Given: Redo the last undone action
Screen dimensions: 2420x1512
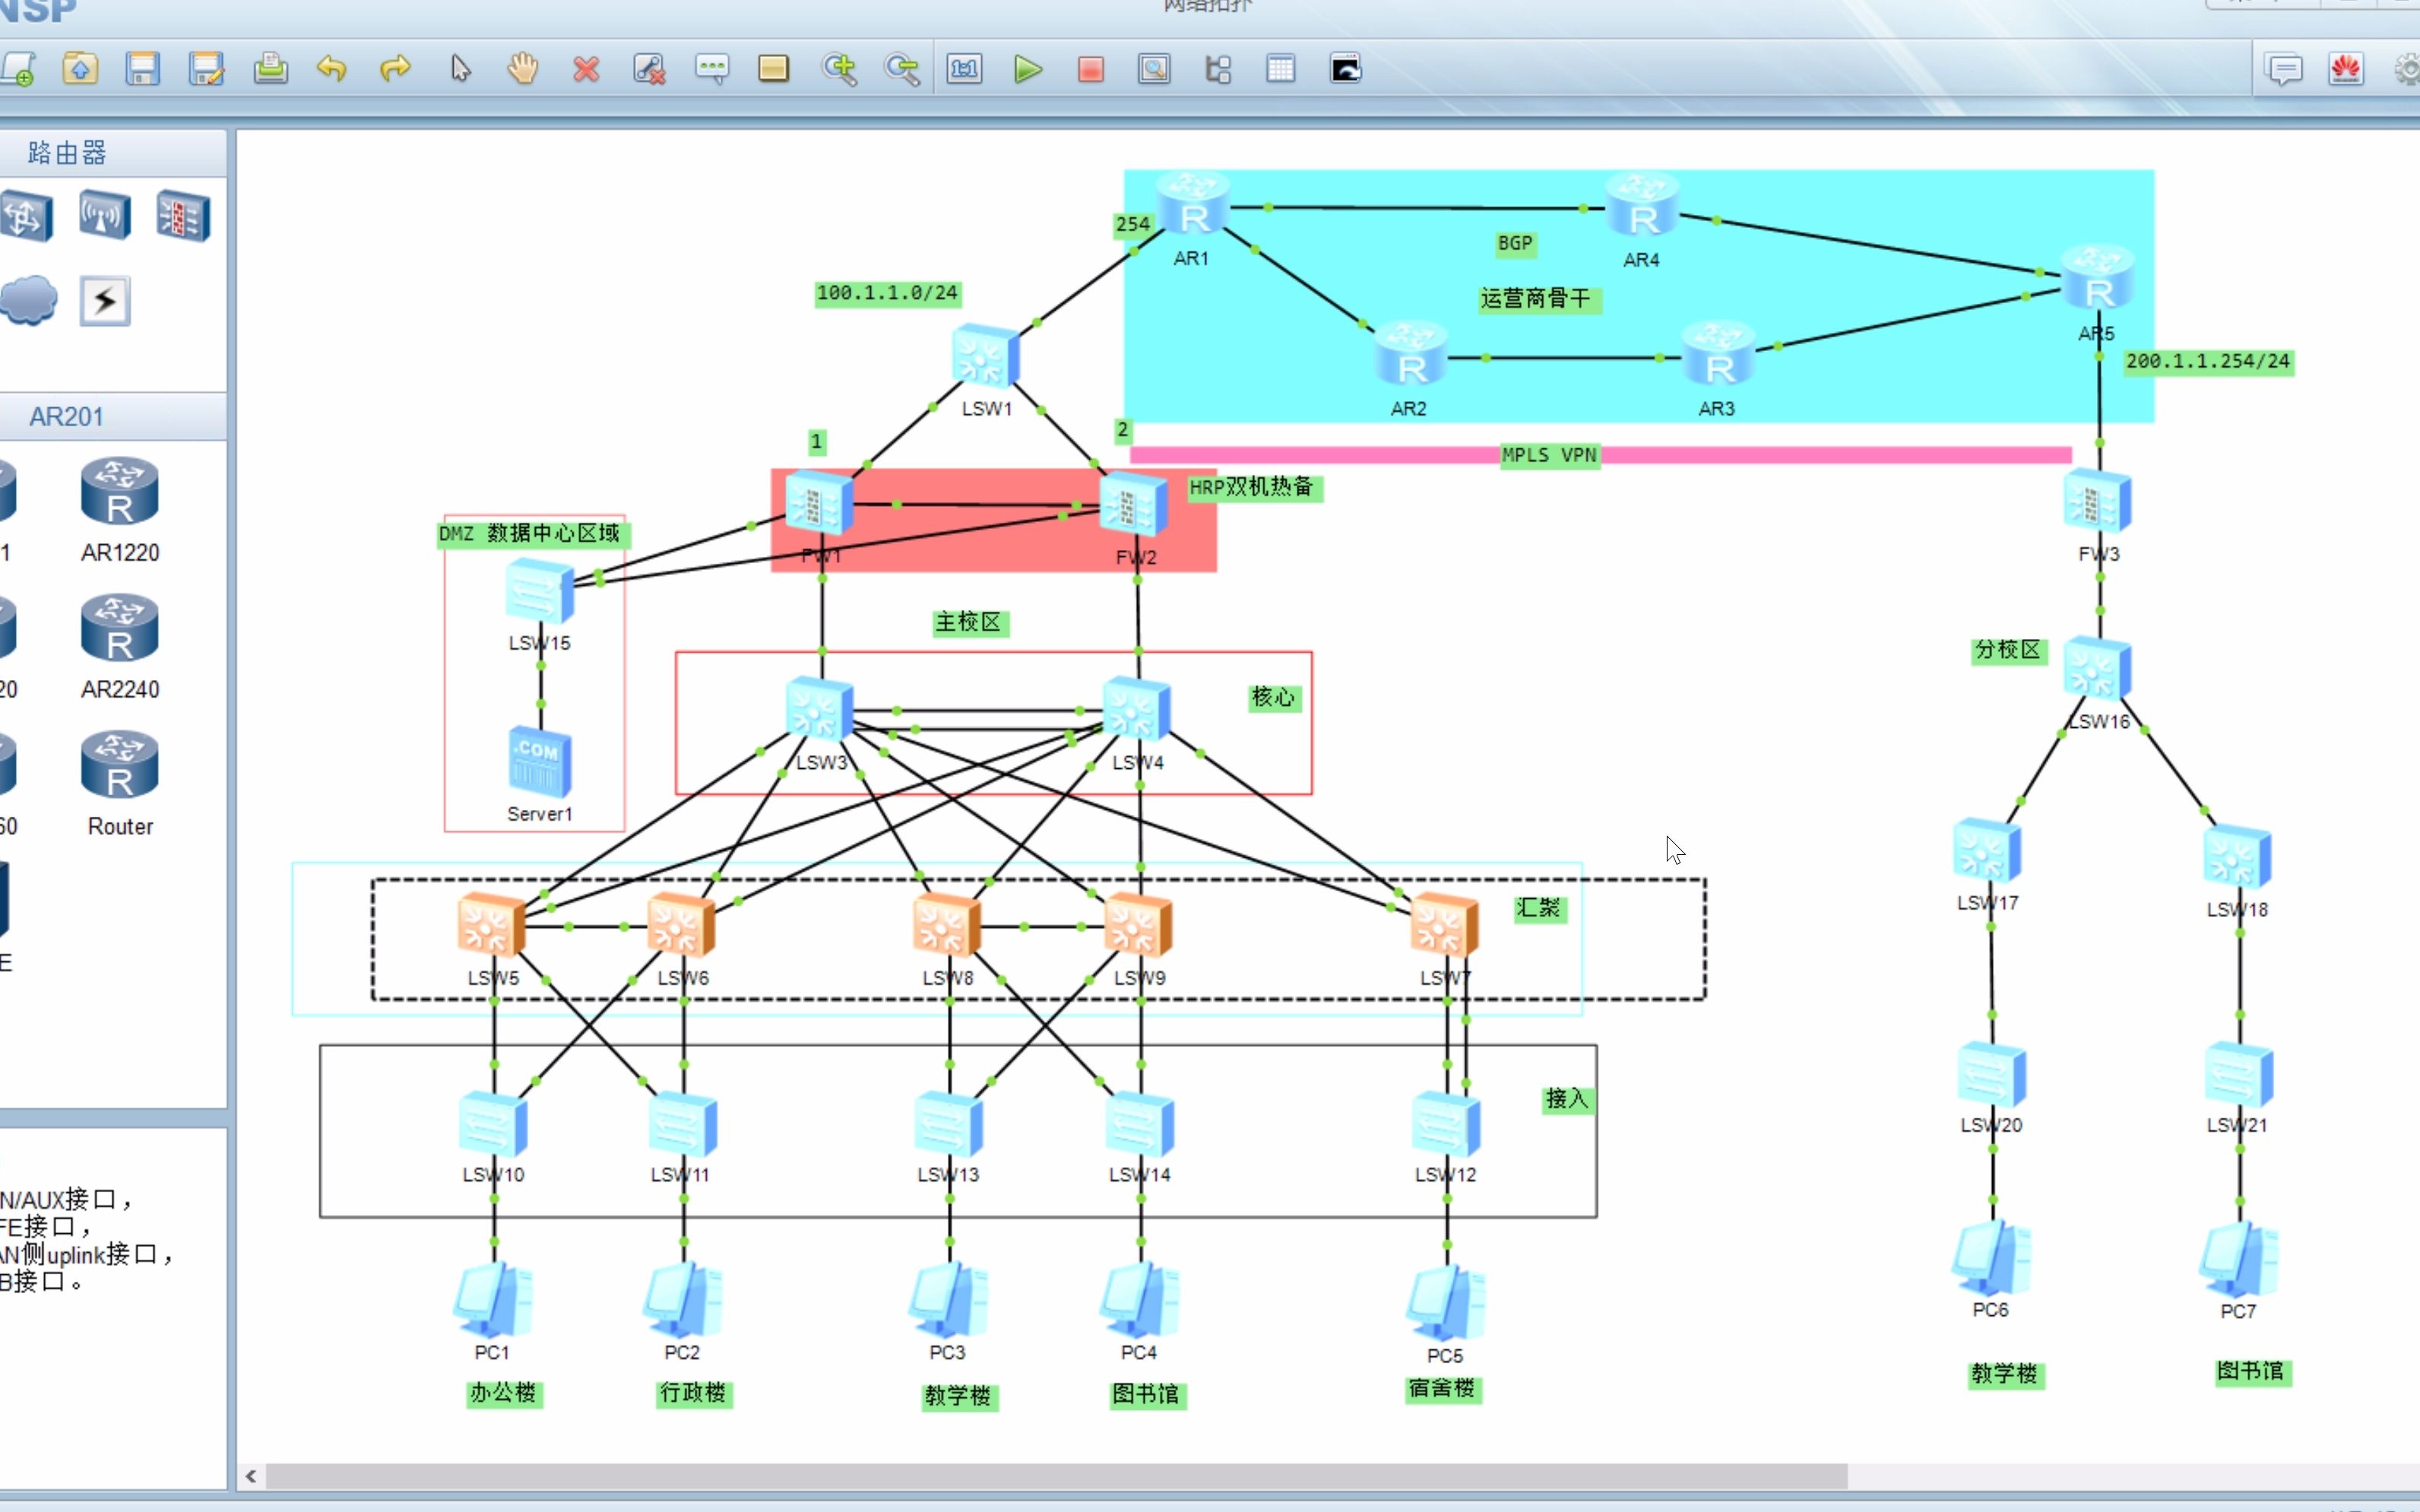Looking at the screenshot, I should click(x=395, y=69).
